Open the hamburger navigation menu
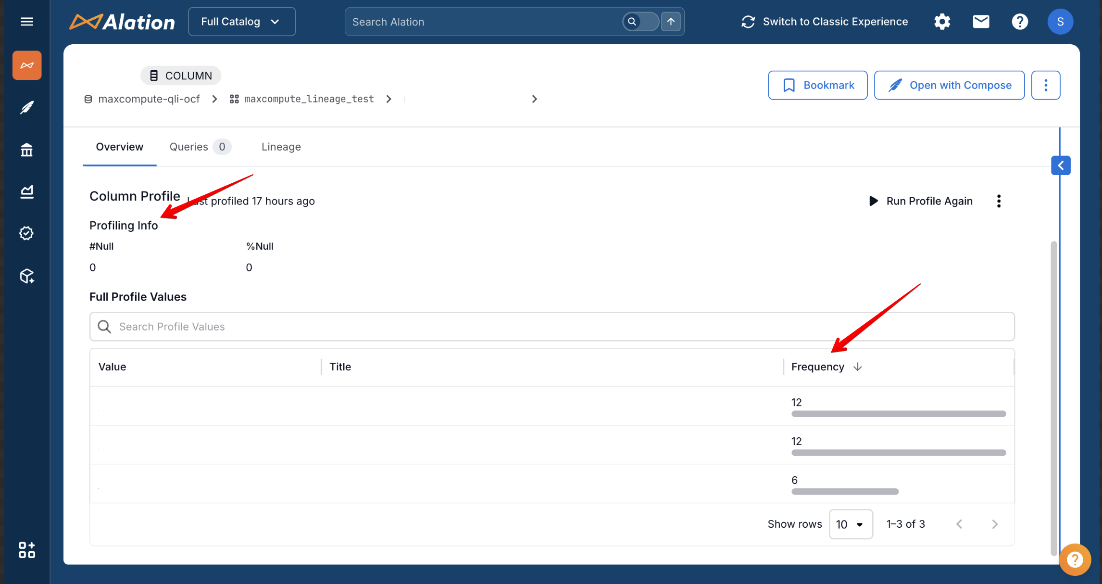 27,22
